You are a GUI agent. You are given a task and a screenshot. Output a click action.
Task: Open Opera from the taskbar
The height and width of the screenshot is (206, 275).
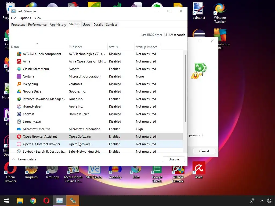click(x=46, y=201)
